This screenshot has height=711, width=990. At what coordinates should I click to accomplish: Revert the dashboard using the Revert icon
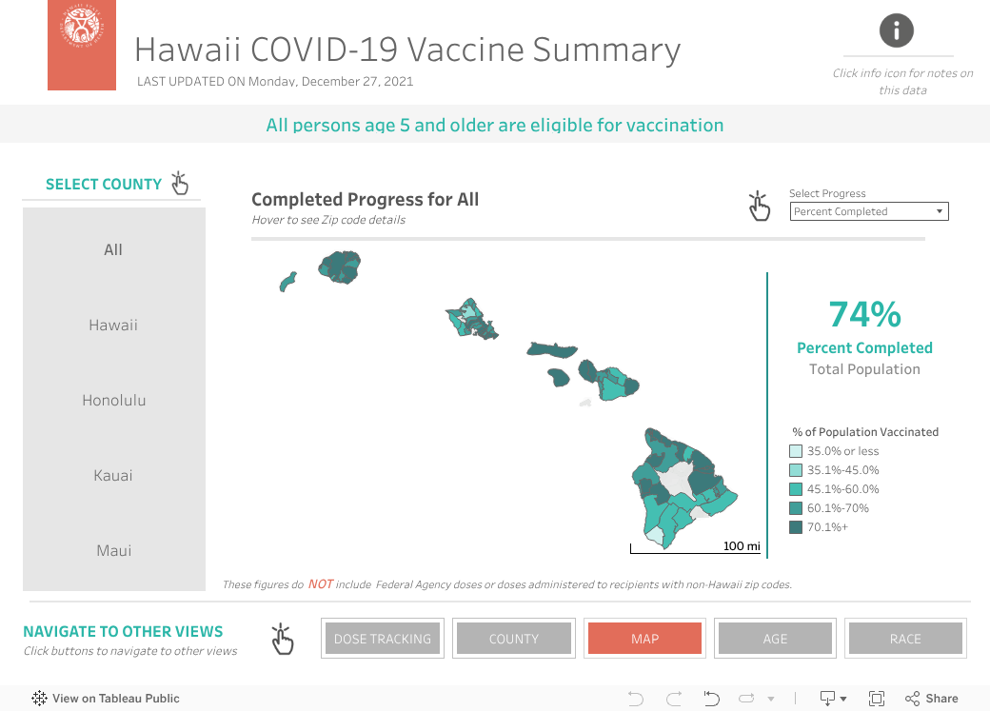pyautogui.click(x=711, y=699)
